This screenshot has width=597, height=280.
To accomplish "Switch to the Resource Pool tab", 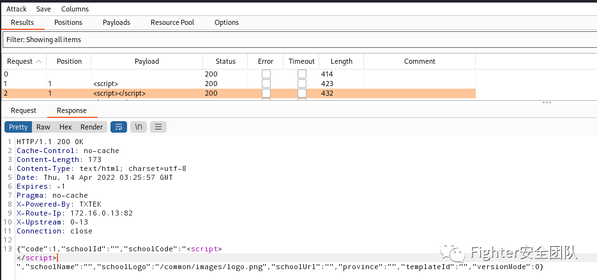I will click(172, 22).
